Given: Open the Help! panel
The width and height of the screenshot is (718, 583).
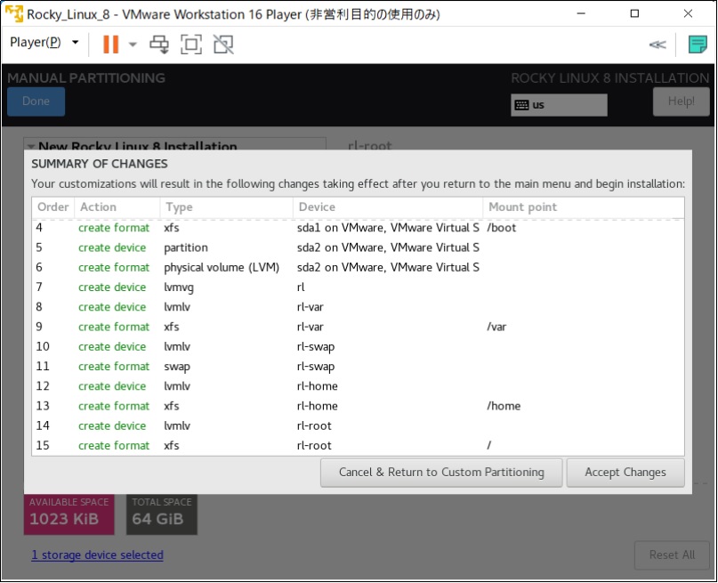Looking at the screenshot, I should (681, 101).
